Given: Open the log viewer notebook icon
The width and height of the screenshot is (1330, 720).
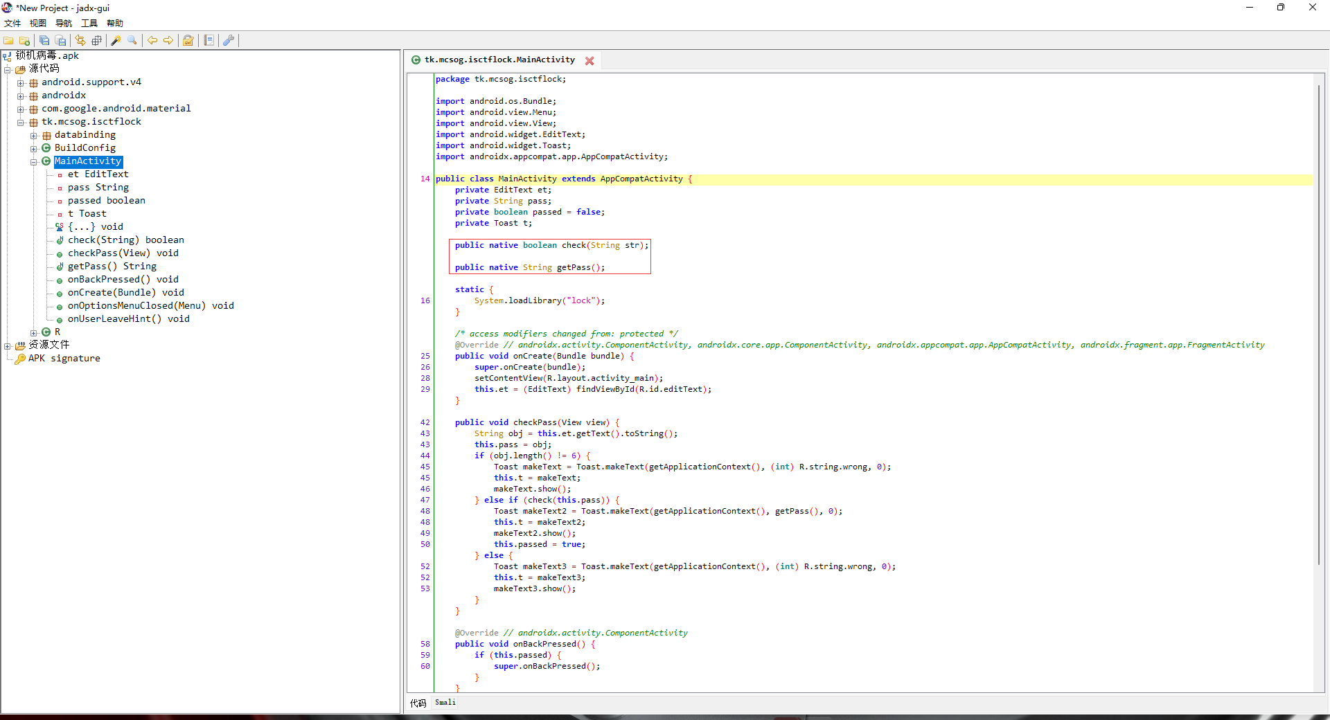Looking at the screenshot, I should click(209, 41).
